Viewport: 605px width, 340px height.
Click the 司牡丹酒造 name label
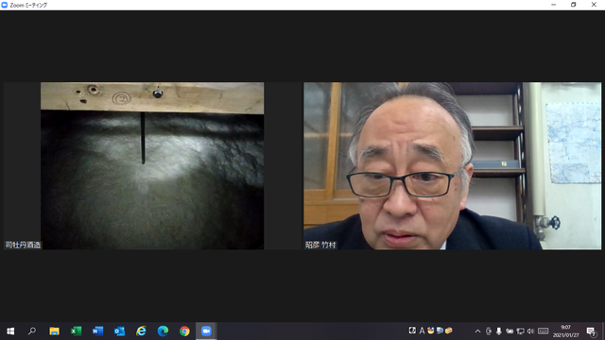click(x=23, y=245)
